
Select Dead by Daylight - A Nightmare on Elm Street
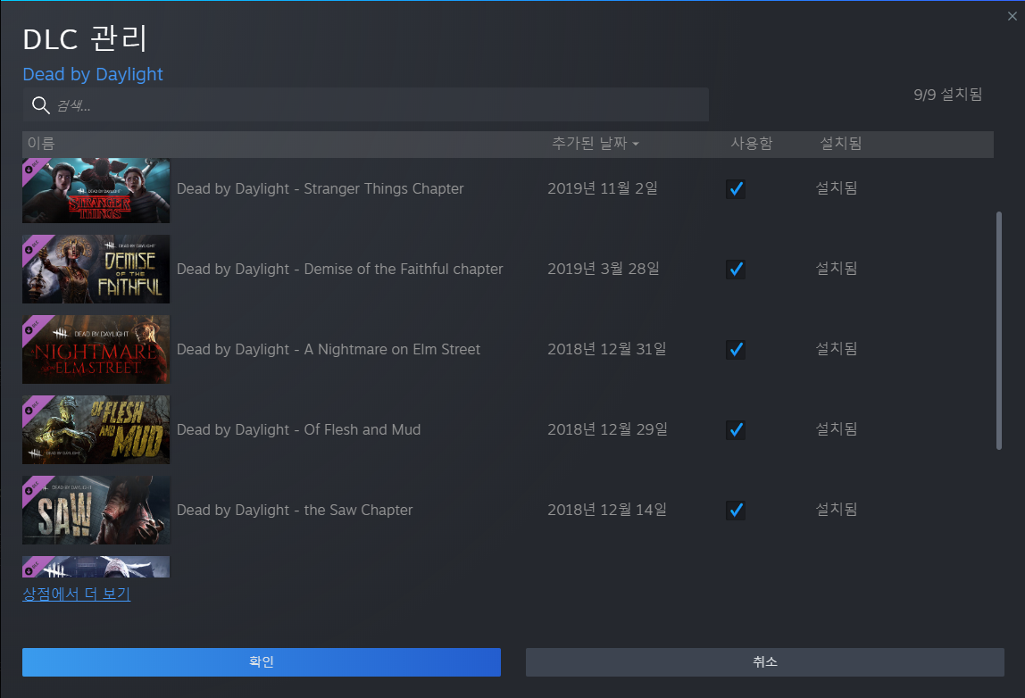point(329,350)
